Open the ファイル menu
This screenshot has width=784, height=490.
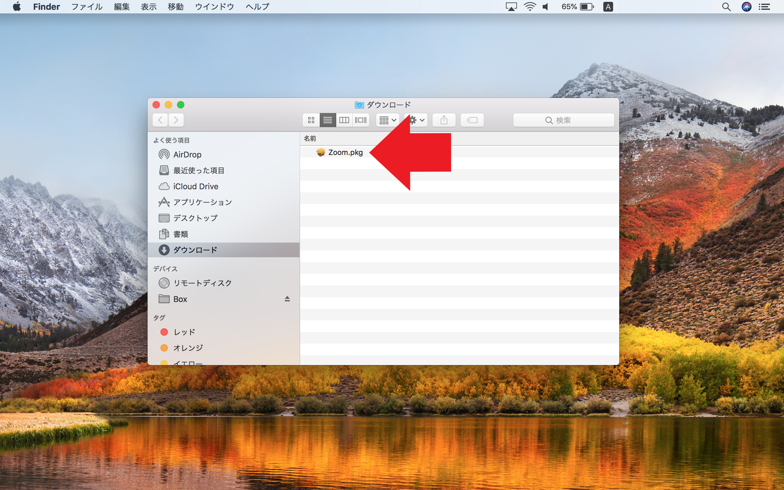coord(86,7)
